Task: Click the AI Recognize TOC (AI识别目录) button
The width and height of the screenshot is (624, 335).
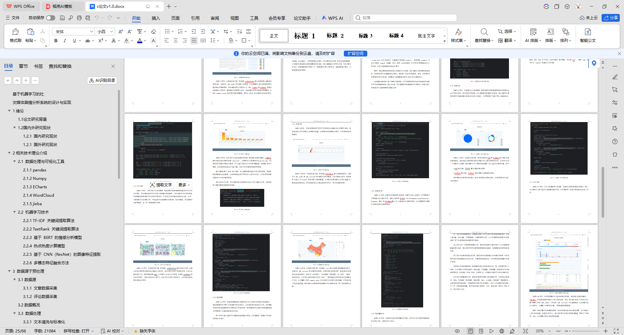Action: tap(102, 81)
